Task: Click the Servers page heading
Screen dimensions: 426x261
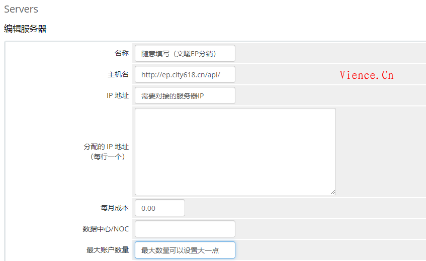Action: coord(21,9)
